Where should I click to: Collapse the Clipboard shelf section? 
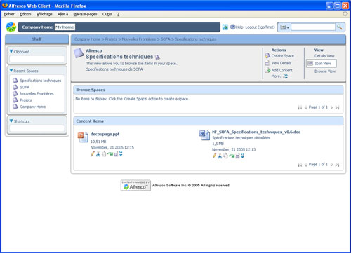pos(11,51)
